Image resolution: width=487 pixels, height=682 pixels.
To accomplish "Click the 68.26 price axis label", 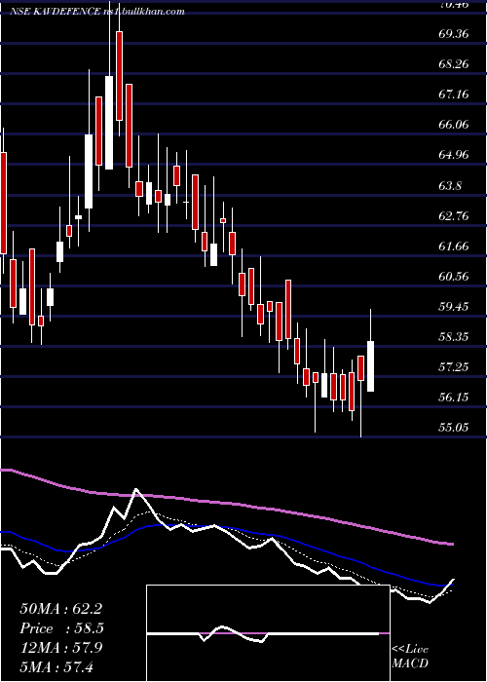I will coord(454,64).
